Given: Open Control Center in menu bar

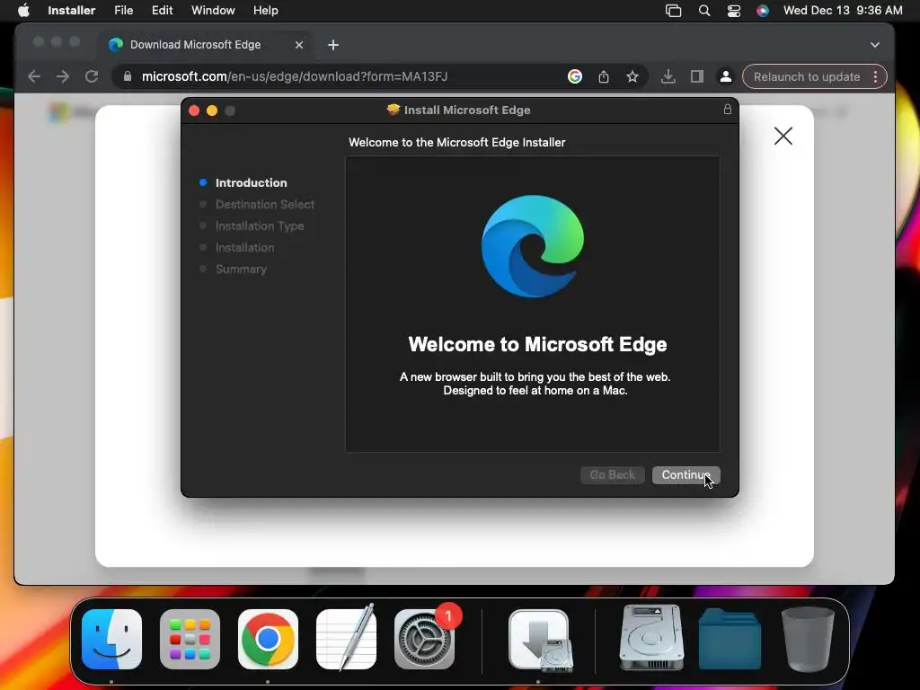Looking at the screenshot, I should pos(733,11).
